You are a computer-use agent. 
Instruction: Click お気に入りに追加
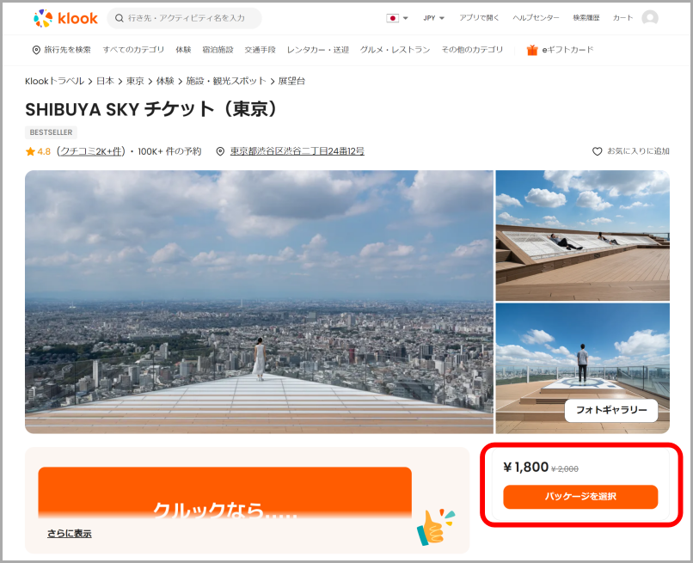pos(638,151)
